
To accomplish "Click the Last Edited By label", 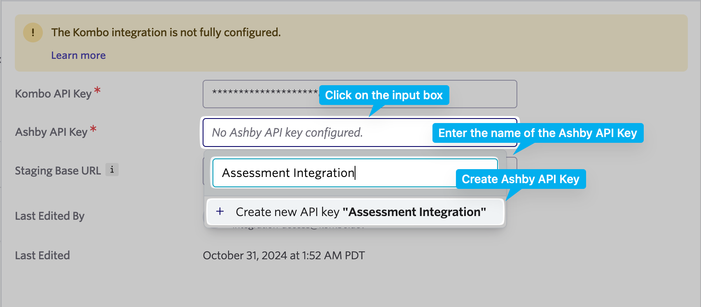I will click(49, 216).
